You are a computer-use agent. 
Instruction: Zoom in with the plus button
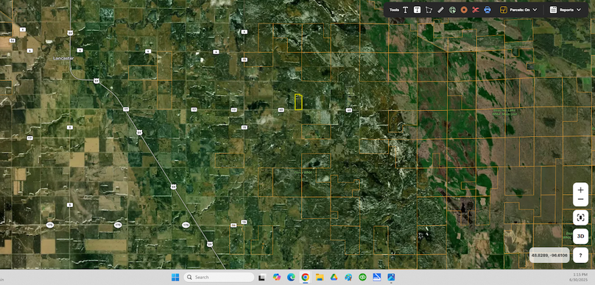click(x=580, y=190)
